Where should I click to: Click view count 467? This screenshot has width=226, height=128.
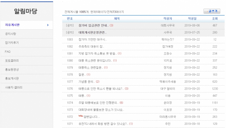215,25
